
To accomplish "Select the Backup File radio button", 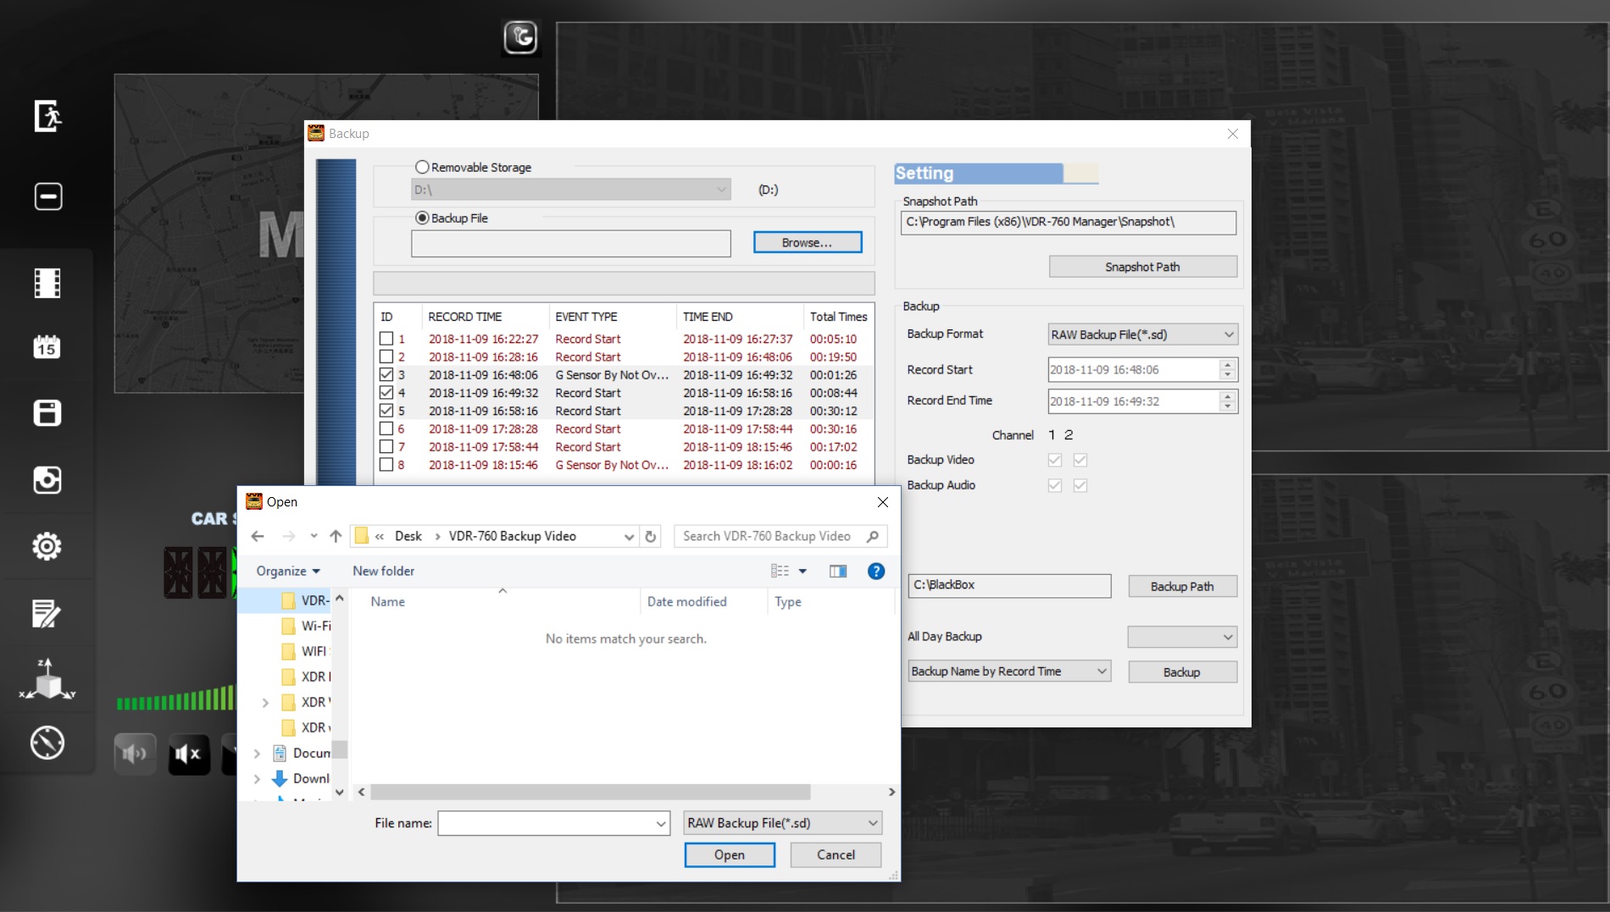I will click(x=422, y=218).
